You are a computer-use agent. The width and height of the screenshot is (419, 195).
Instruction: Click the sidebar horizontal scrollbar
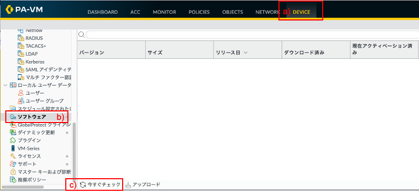(23, 187)
